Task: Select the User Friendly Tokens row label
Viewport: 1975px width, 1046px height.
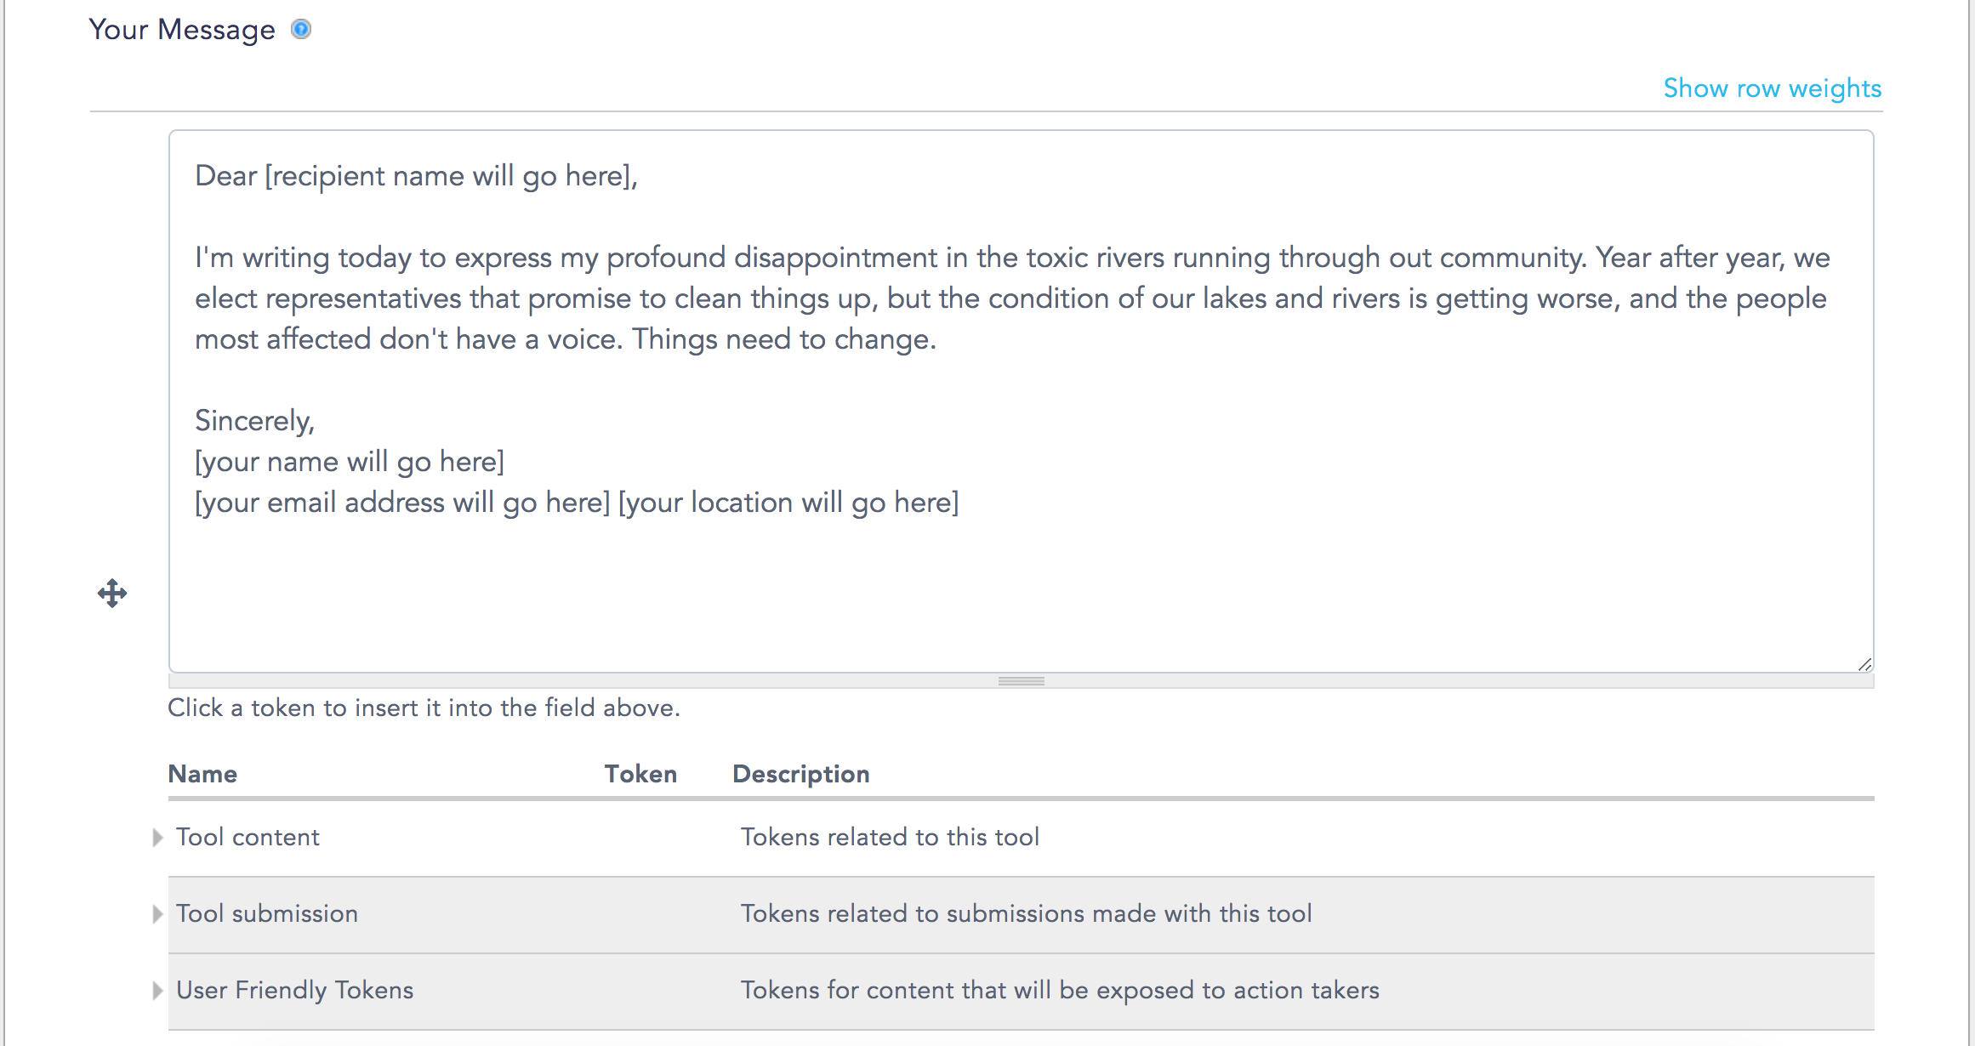Action: [294, 991]
